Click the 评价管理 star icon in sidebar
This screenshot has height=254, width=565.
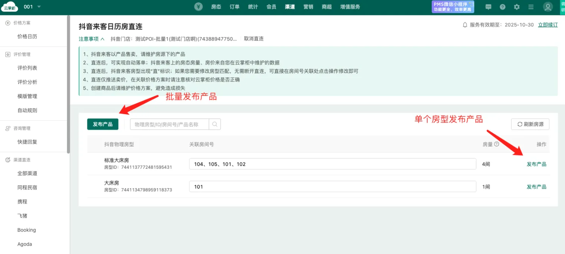8,54
